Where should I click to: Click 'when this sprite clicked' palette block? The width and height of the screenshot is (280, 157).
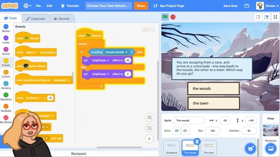(31, 65)
